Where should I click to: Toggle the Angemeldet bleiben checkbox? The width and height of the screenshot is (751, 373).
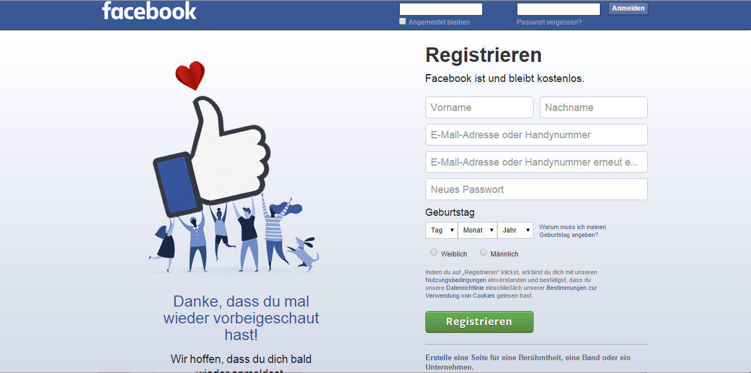tap(403, 22)
